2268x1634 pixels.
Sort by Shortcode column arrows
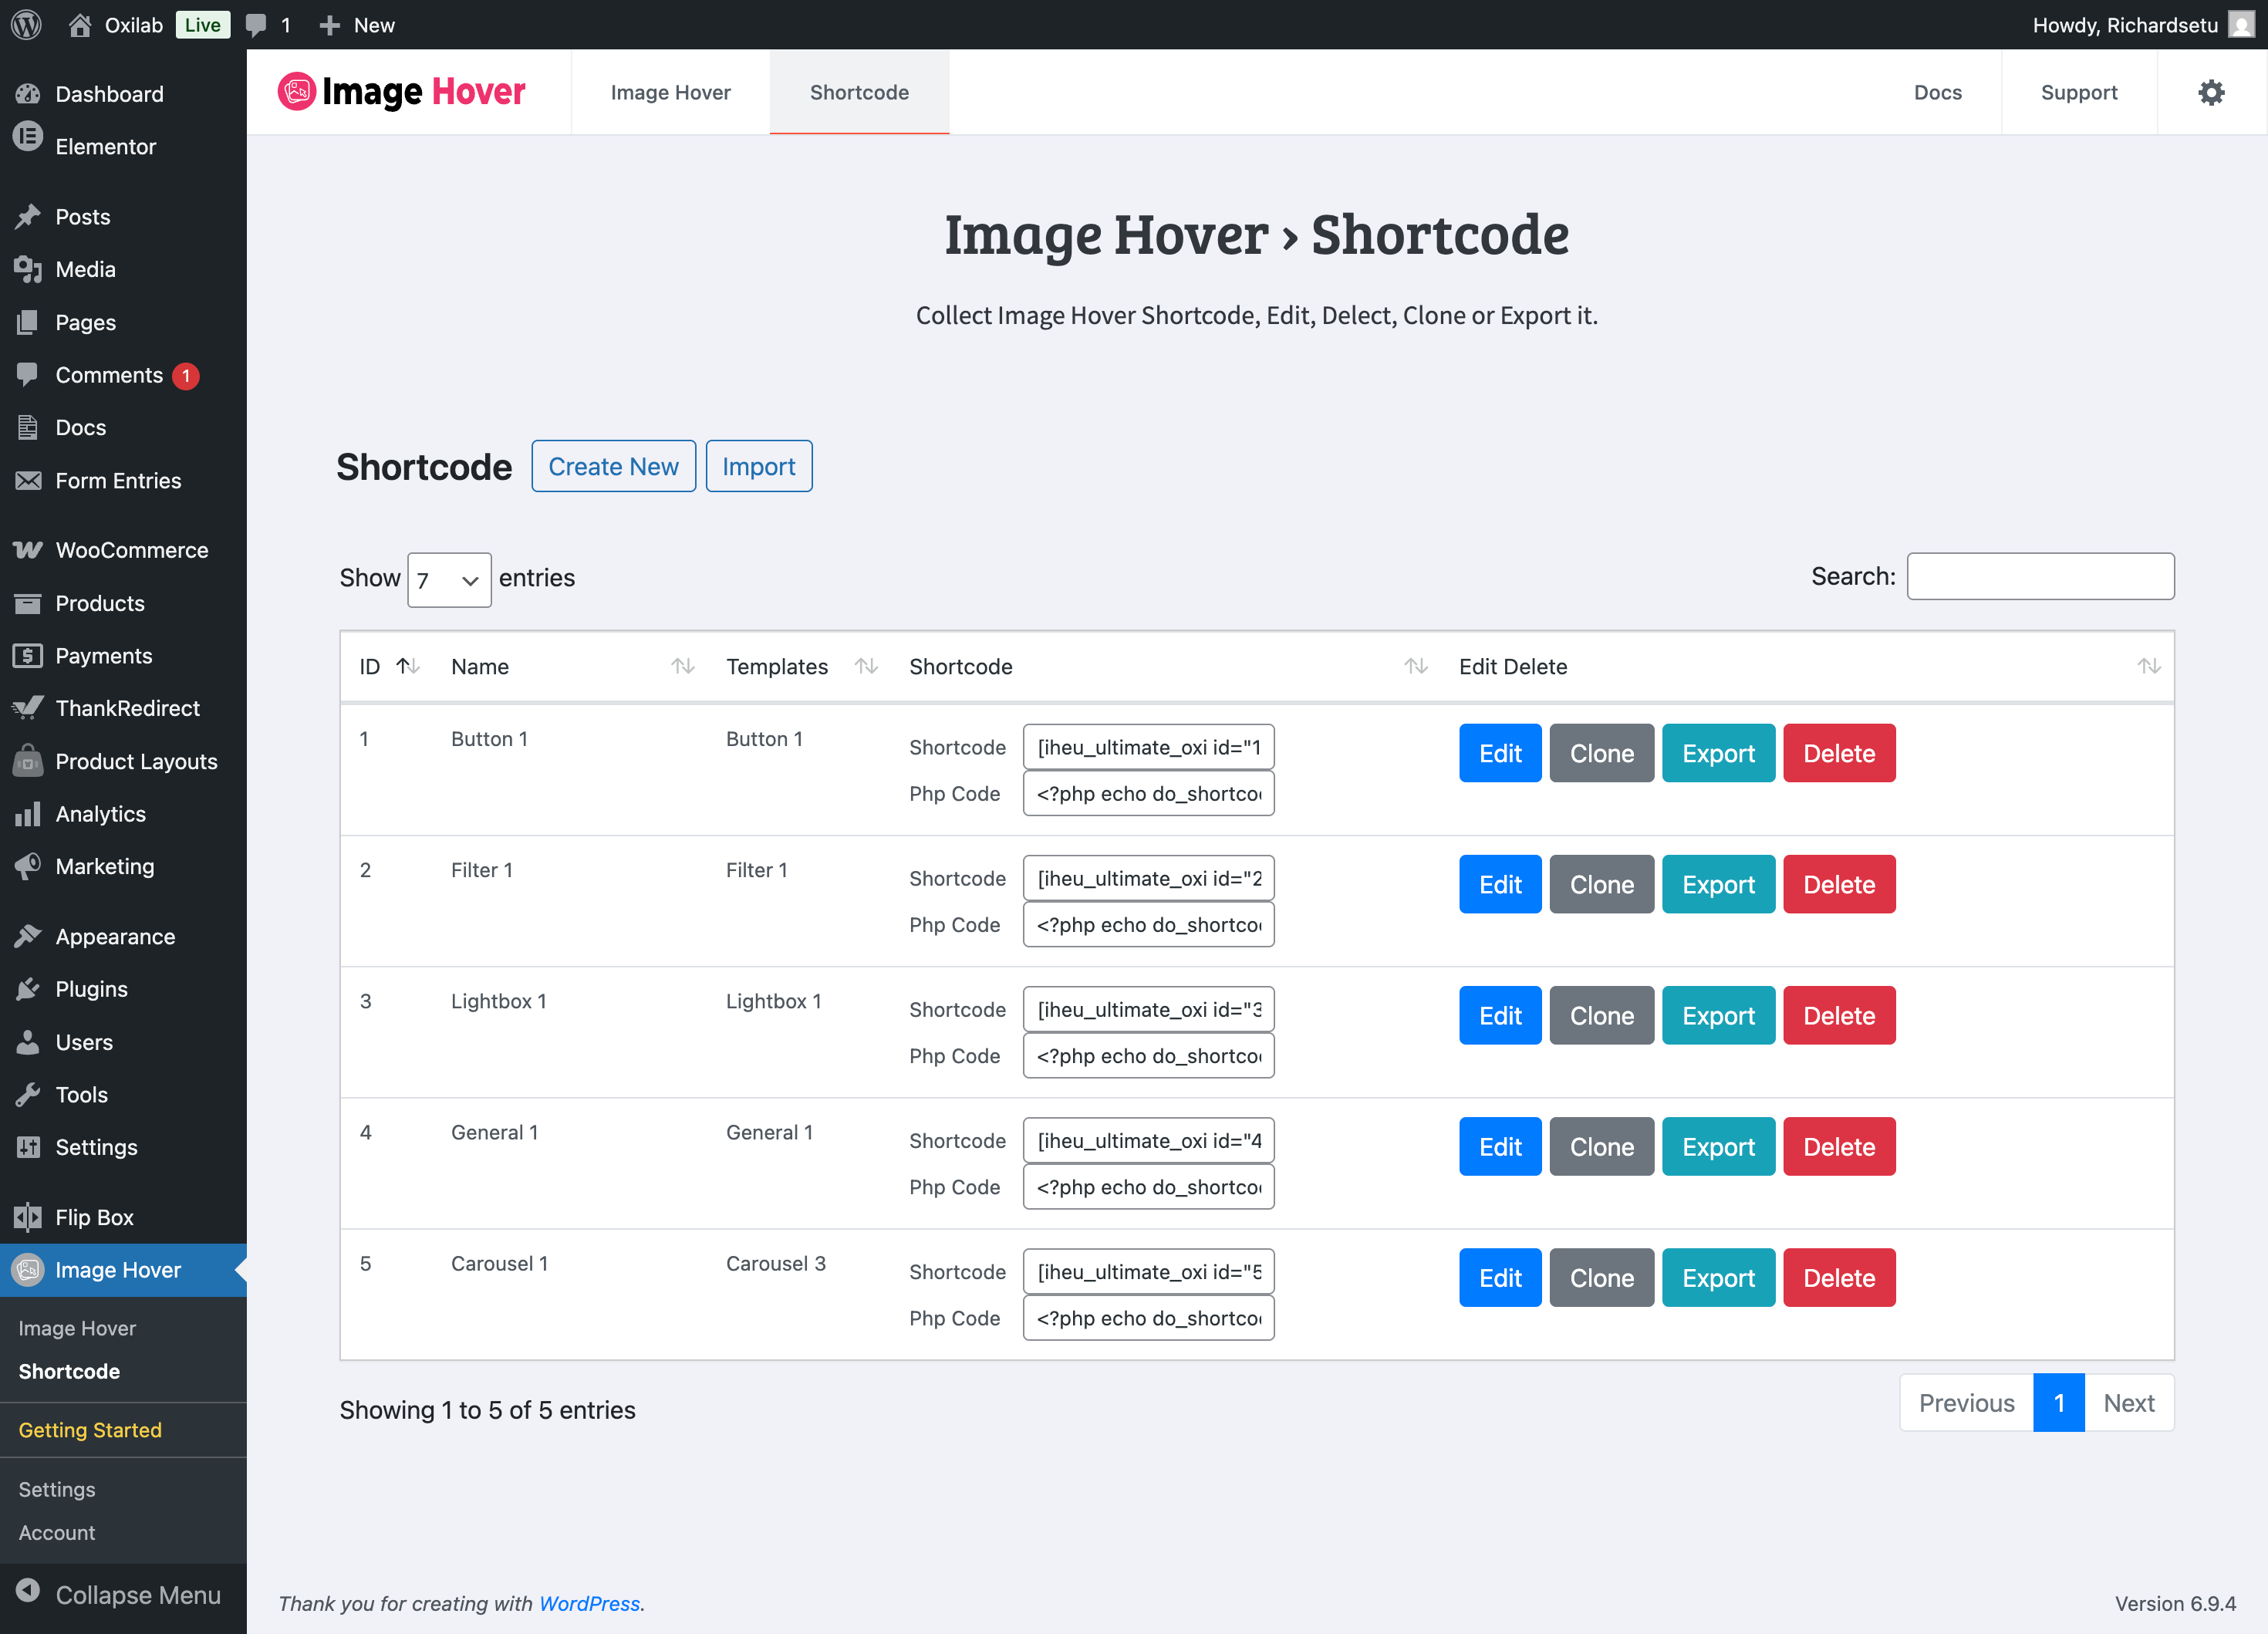point(1415,666)
